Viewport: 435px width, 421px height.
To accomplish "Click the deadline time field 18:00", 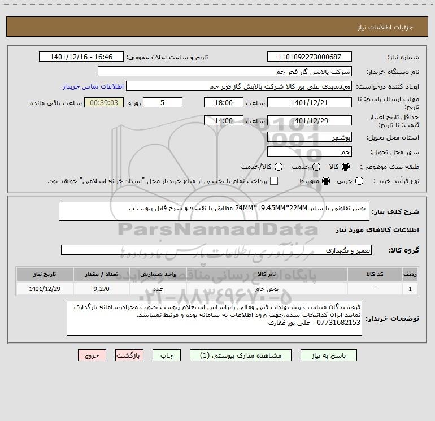I will (224, 102).
